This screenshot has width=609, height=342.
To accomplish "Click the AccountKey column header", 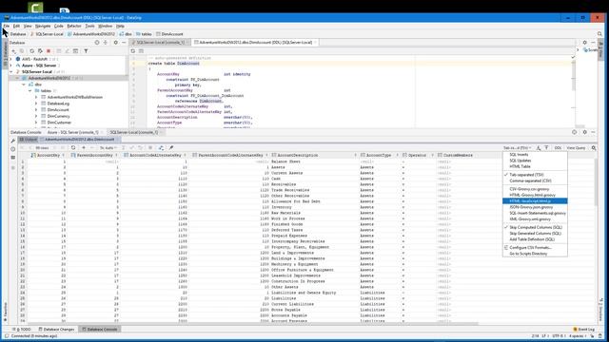I will tap(48, 155).
